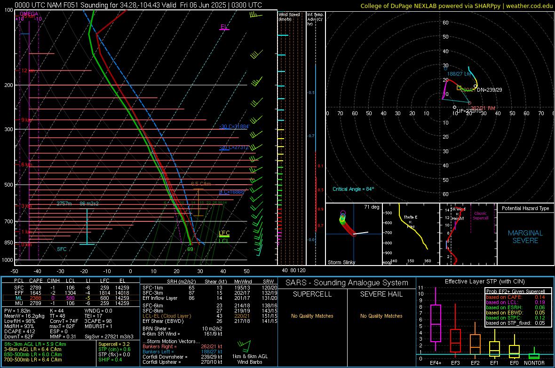
Task: Click the UP=270/10 hodograph label
Action: click(x=470, y=111)
